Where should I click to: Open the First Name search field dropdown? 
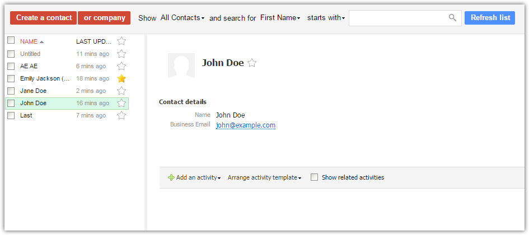(x=280, y=18)
